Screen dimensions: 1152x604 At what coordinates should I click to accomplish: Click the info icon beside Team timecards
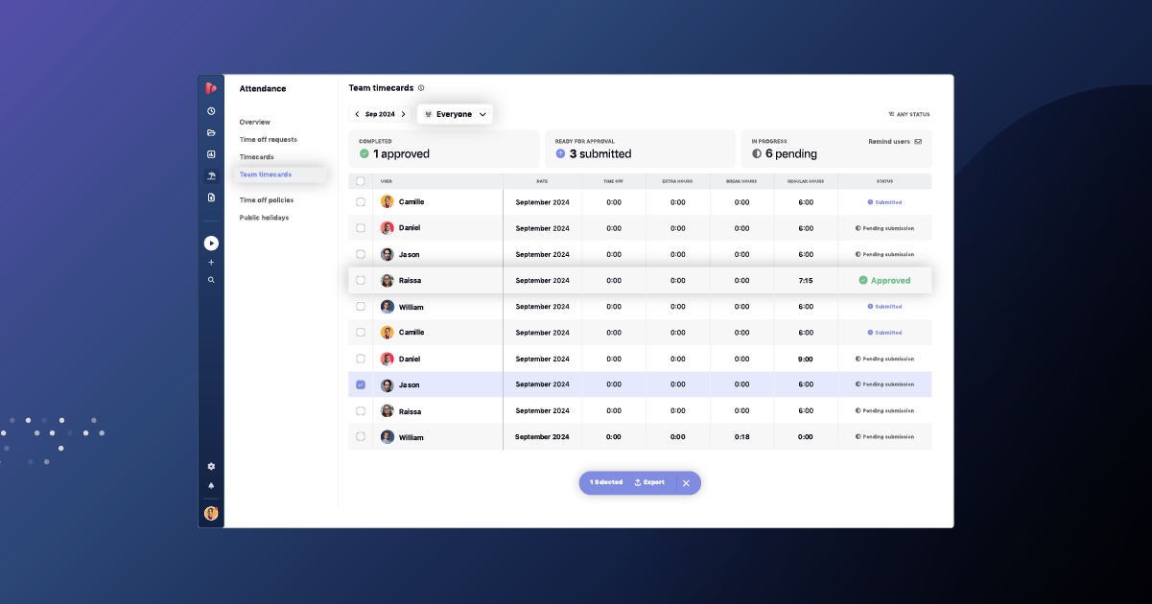click(x=421, y=88)
